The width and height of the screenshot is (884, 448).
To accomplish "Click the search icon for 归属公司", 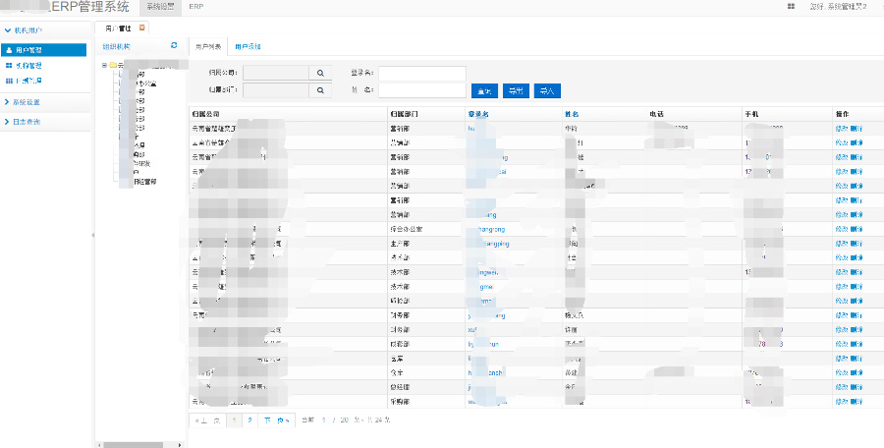I will (x=320, y=73).
